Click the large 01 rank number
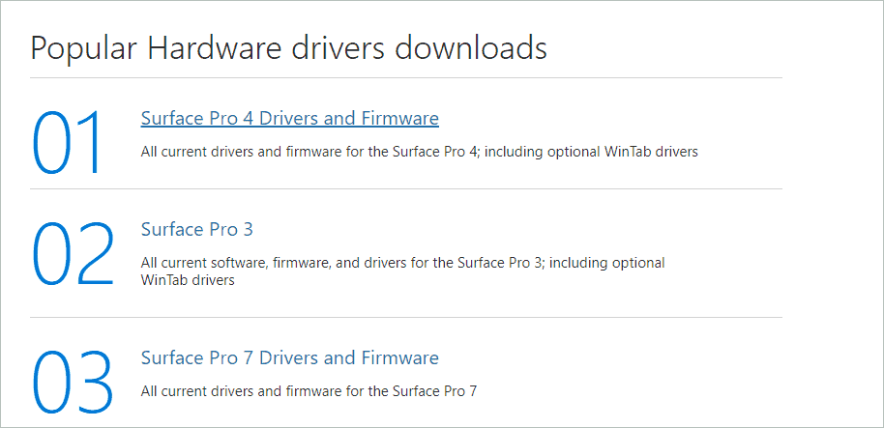Image resolution: width=884 pixels, height=428 pixels. (67, 141)
